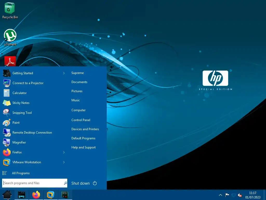Open Devices and Printers
266x200 pixels.
(x=85, y=129)
